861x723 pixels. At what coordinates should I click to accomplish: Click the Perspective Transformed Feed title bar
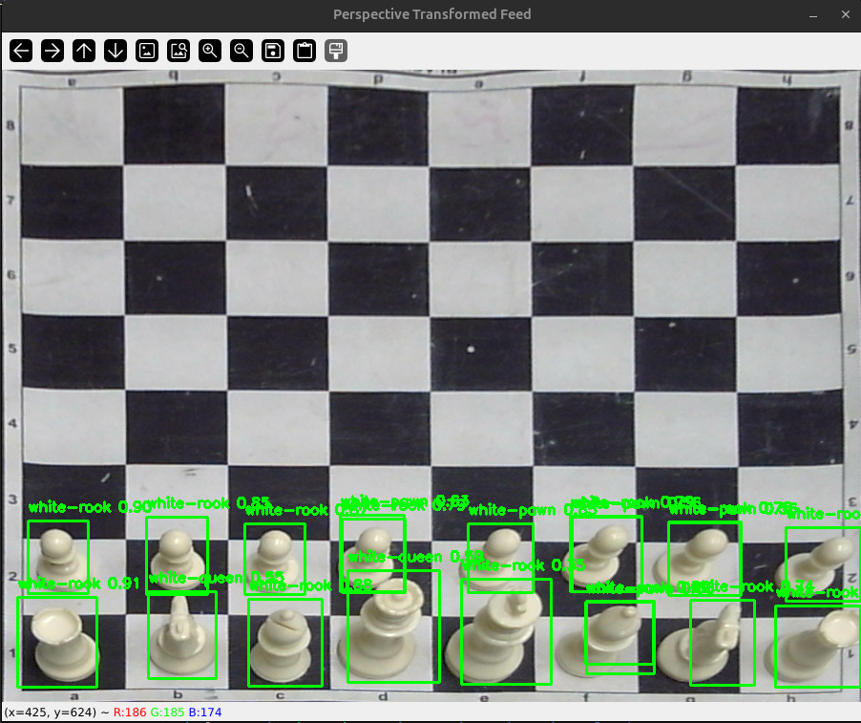431,14
